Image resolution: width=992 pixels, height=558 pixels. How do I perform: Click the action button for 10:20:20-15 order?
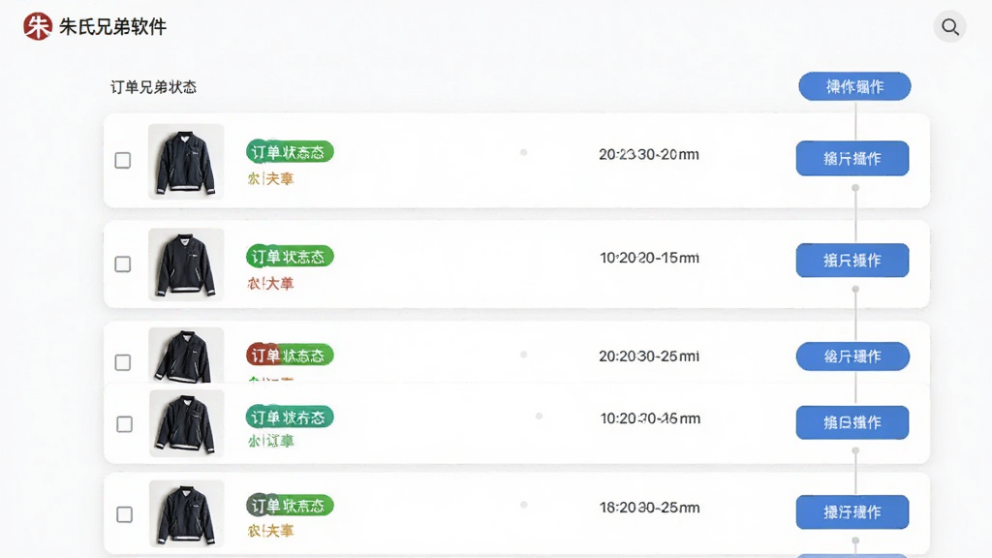pyautogui.click(x=852, y=260)
